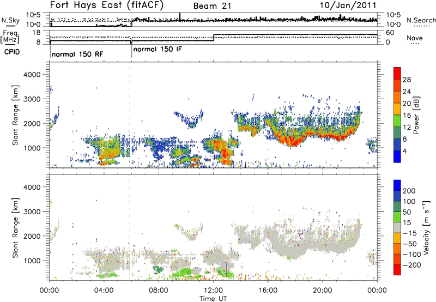Click the "-15" label on Velocity color bar
436x302 pixels.
[410, 233]
